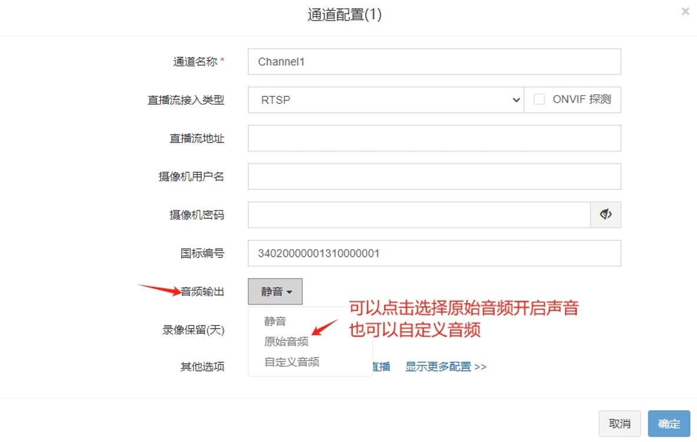Open the 直播流接入类型 RTSP dropdown

pos(386,100)
